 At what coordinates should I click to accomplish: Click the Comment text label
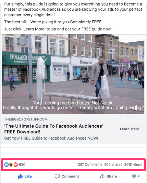click(70, 176)
